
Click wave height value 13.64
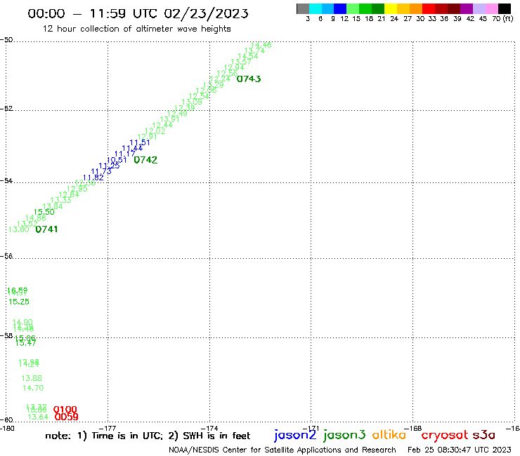pyautogui.click(x=38, y=417)
